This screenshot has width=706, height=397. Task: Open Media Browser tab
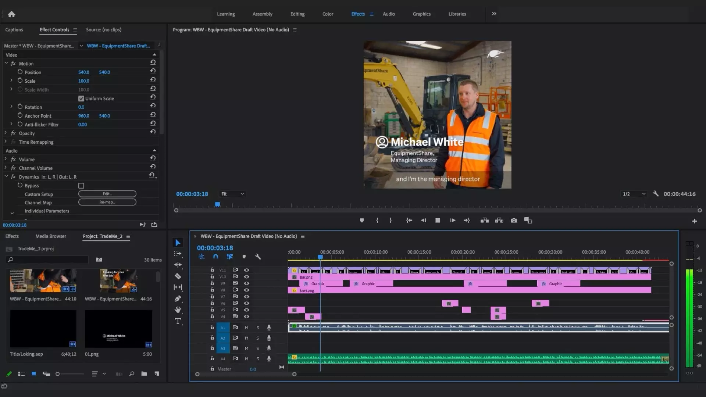[x=51, y=236]
